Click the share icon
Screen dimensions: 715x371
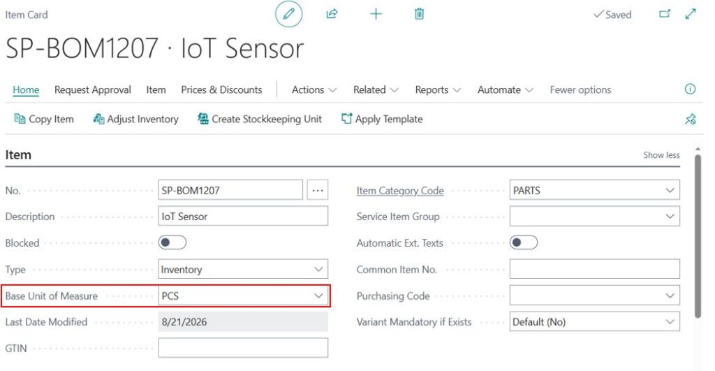tap(332, 14)
